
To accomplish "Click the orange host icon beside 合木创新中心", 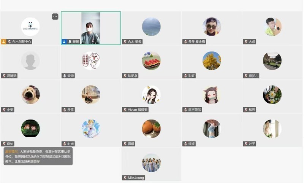I will [x=3, y=41].
